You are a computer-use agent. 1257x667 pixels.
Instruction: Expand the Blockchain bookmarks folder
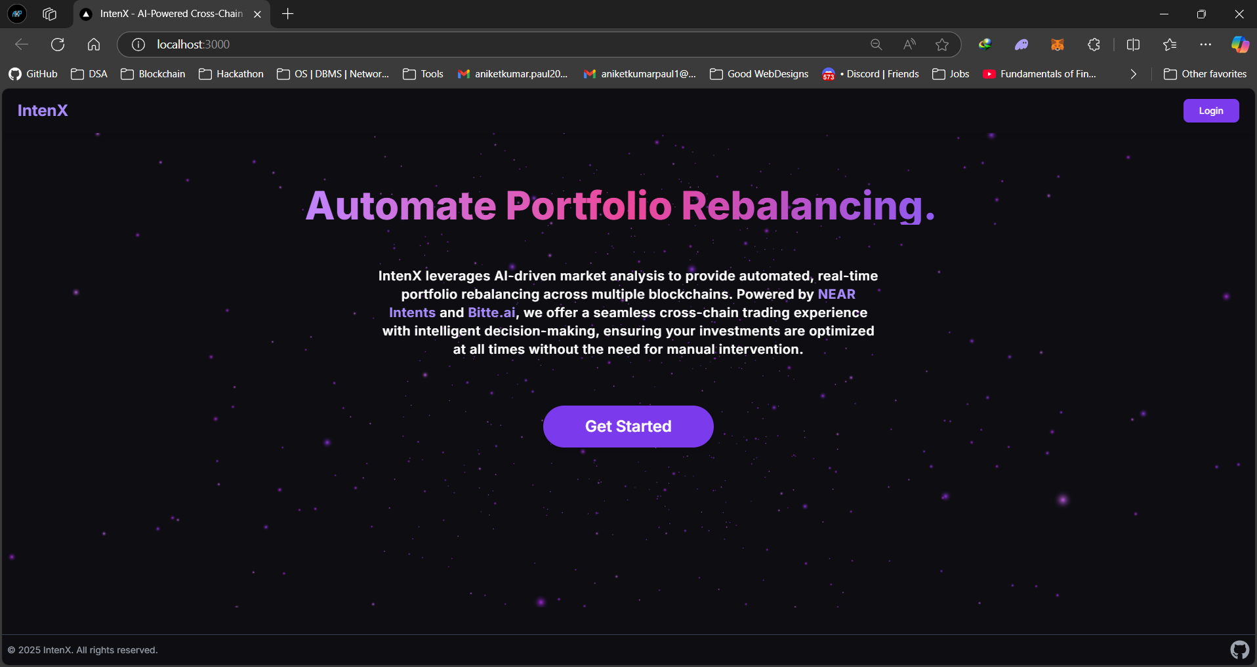pos(153,74)
